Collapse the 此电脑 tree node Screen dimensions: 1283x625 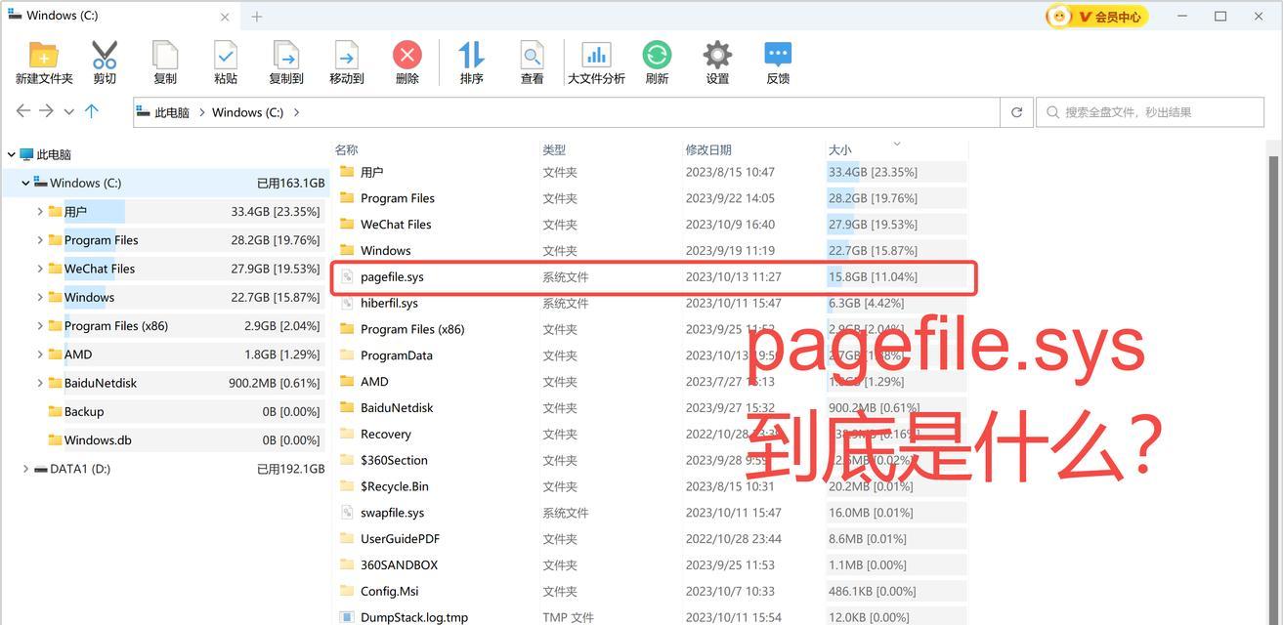[x=12, y=154]
